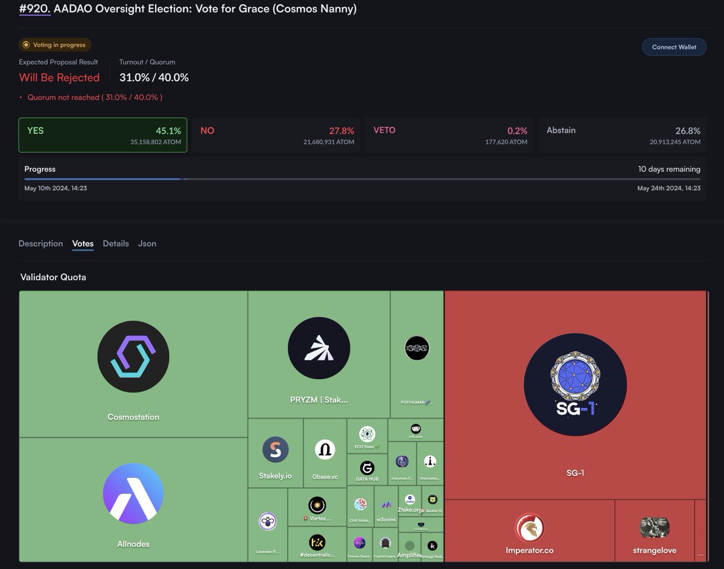The height and width of the screenshot is (569, 724).
Task: Switch to the Json tab
Action: tap(147, 244)
